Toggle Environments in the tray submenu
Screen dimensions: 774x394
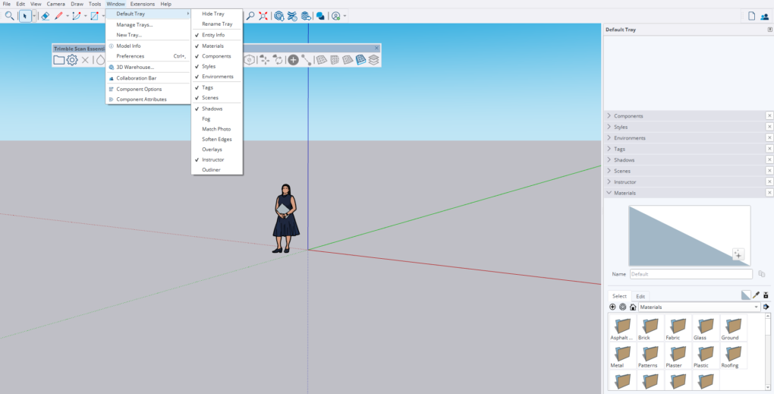[x=217, y=77]
